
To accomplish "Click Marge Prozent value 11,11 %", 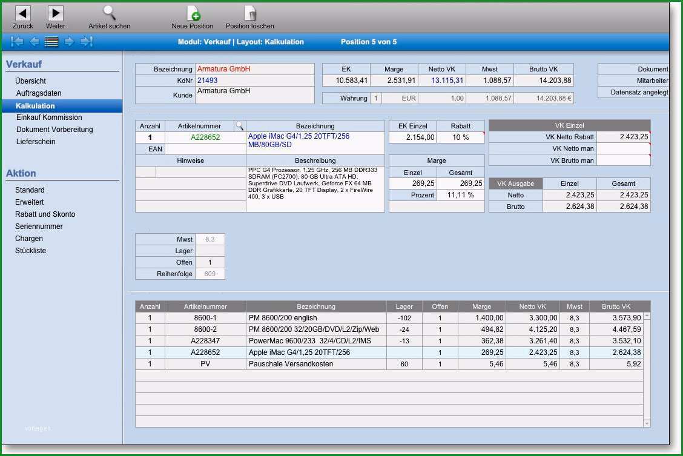I will 460,195.
